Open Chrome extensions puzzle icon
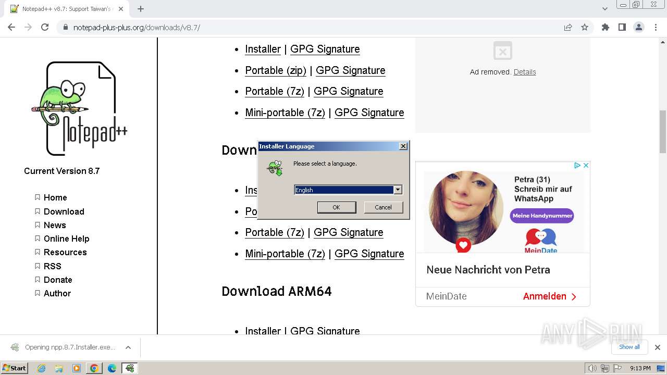 click(x=606, y=27)
